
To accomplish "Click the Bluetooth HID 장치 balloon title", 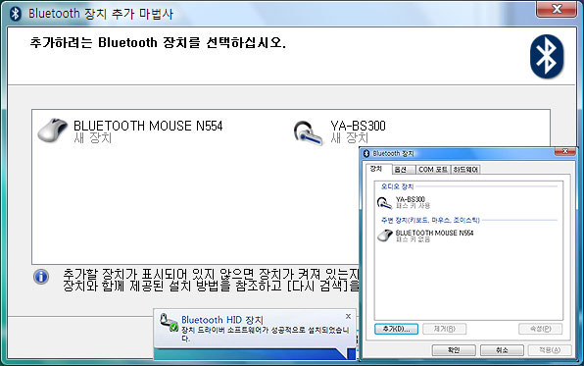I will coord(222,320).
